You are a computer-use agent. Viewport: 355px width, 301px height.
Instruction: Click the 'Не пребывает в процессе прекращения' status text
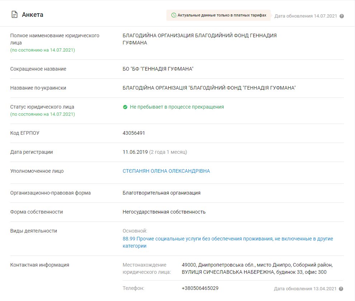[x=177, y=107]
